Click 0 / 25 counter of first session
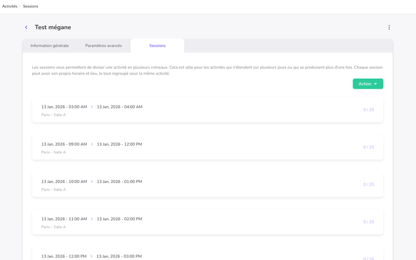The image size is (416, 260). pos(368,110)
